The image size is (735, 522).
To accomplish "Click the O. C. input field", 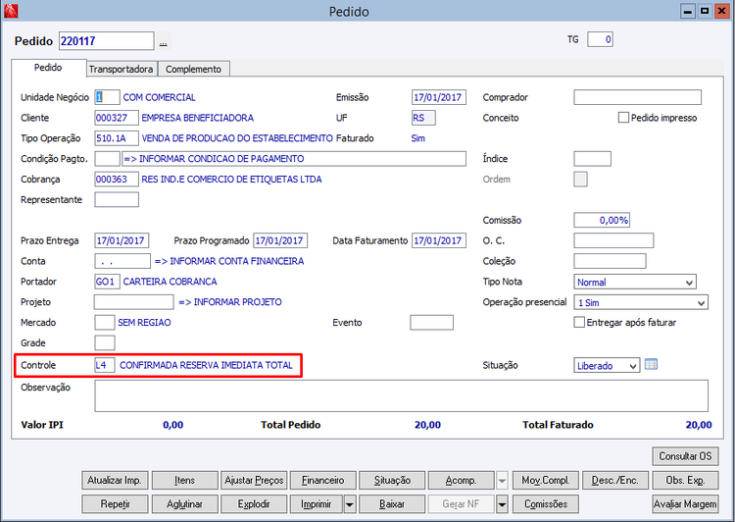I will (x=613, y=240).
